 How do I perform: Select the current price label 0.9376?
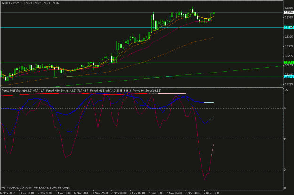click(x=288, y=12)
